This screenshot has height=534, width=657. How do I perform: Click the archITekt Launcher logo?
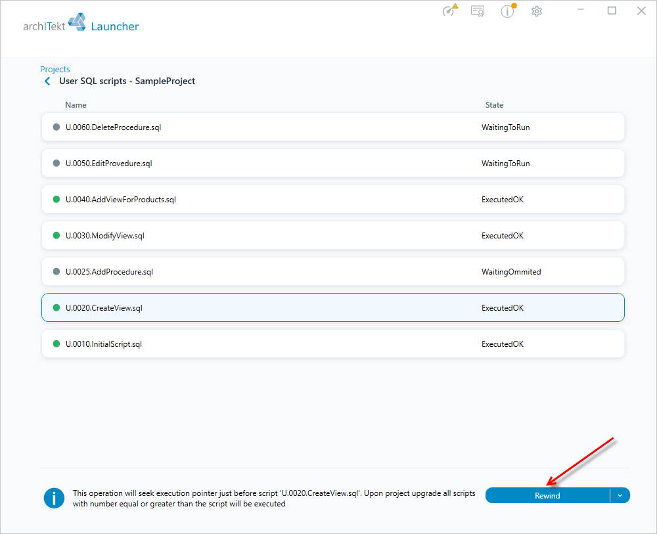pyautogui.click(x=81, y=23)
